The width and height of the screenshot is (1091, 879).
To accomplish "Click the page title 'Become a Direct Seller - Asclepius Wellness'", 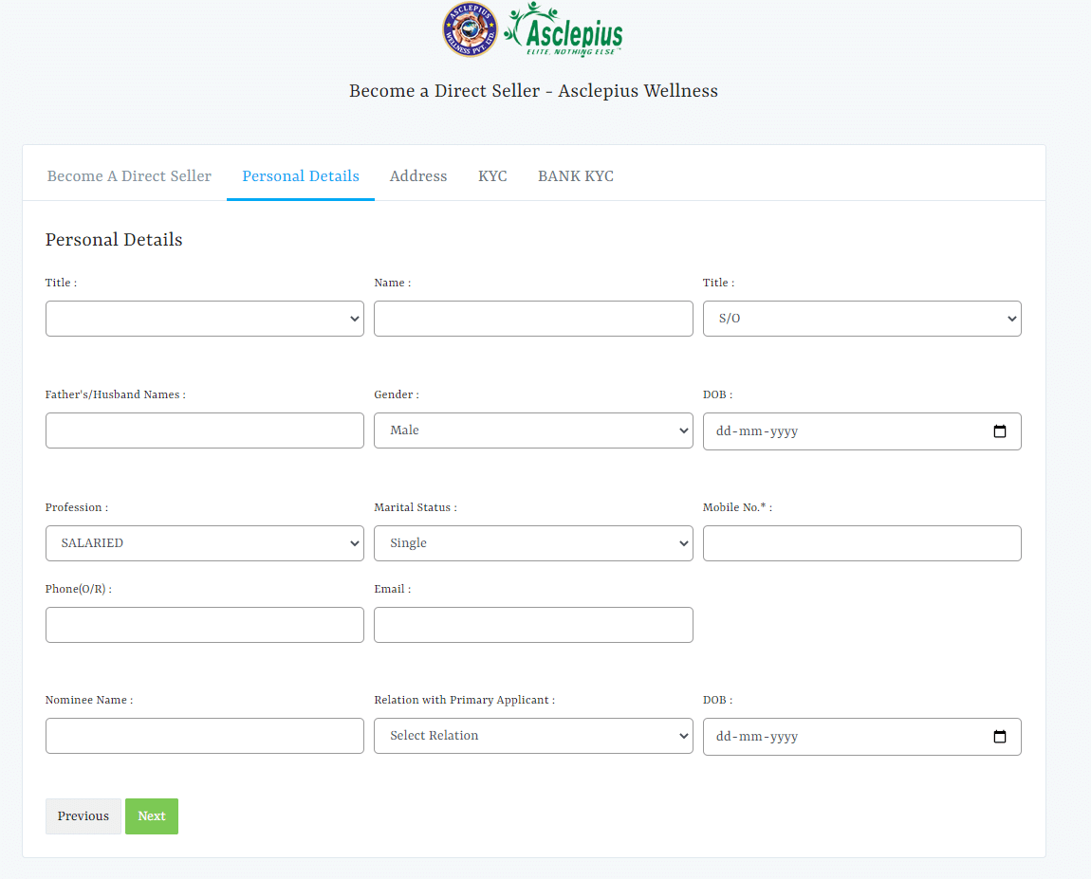I will (534, 91).
